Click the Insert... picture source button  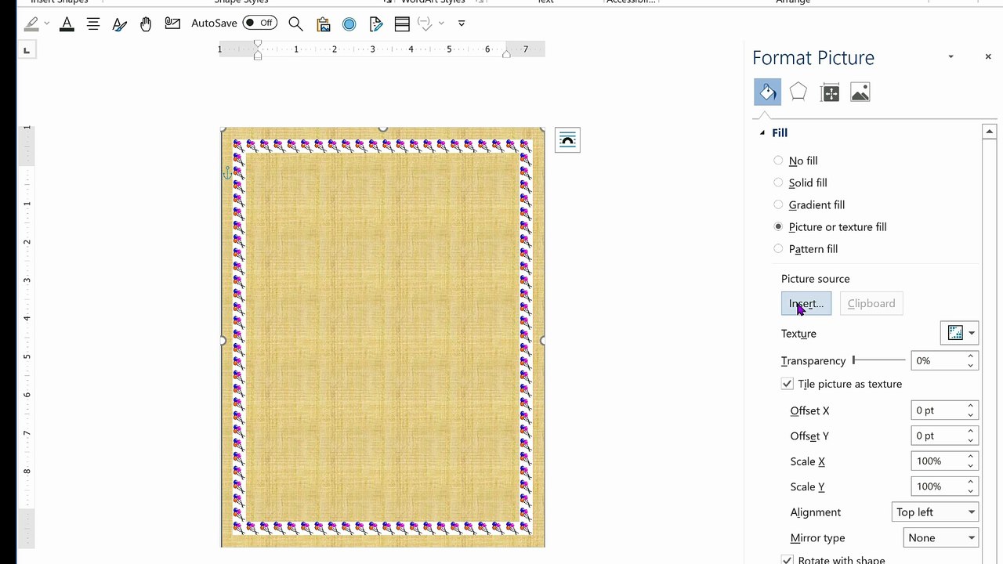pyautogui.click(x=806, y=303)
